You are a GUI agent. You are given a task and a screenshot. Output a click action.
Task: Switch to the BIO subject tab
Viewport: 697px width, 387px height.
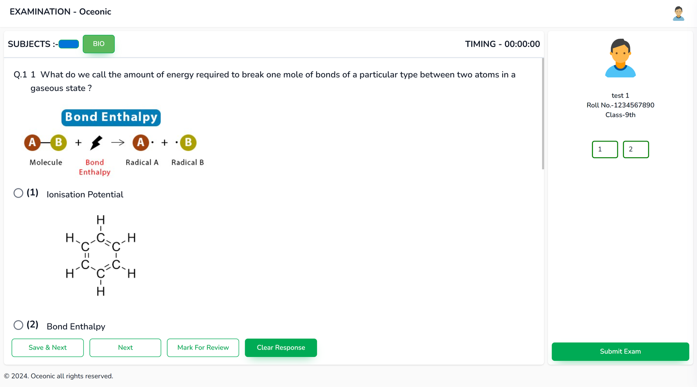[x=98, y=44]
